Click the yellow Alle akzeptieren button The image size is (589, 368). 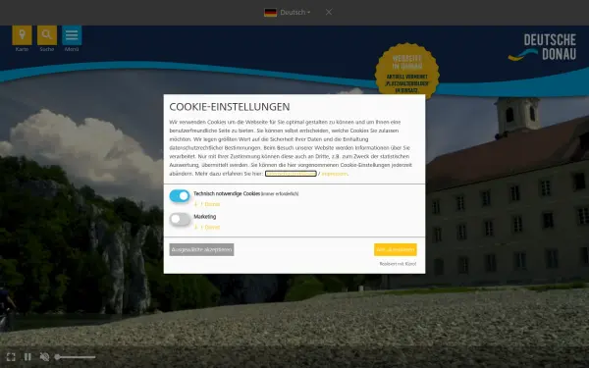[396, 249]
